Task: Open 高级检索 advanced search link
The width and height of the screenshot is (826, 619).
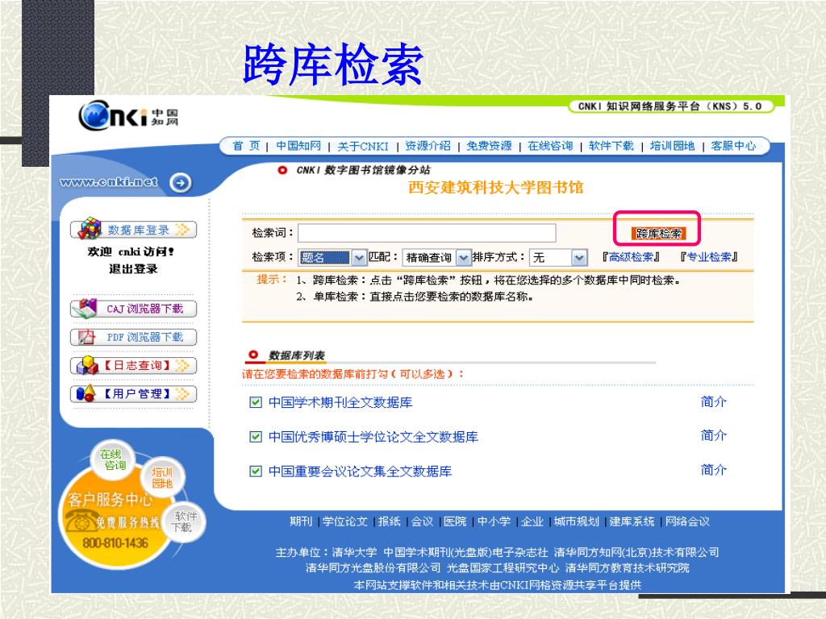Action: 631,257
